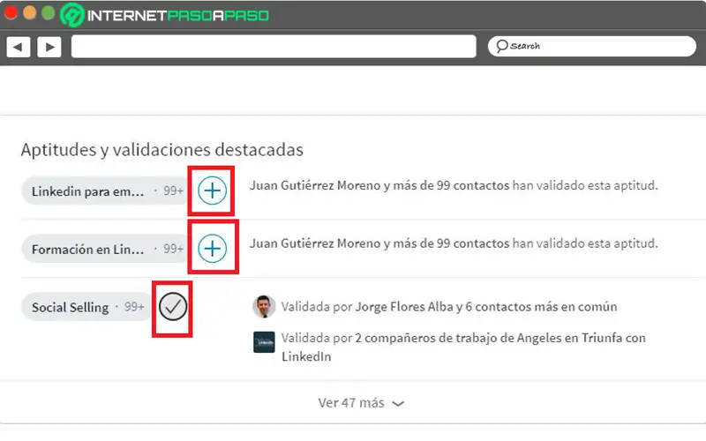Click the green maximize window button
The width and height of the screenshot is (706, 441).
coord(49,12)
